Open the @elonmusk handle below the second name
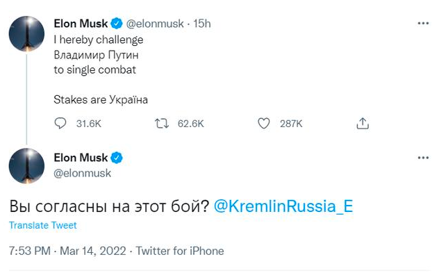The image size is (439, 273). [82, 174]
